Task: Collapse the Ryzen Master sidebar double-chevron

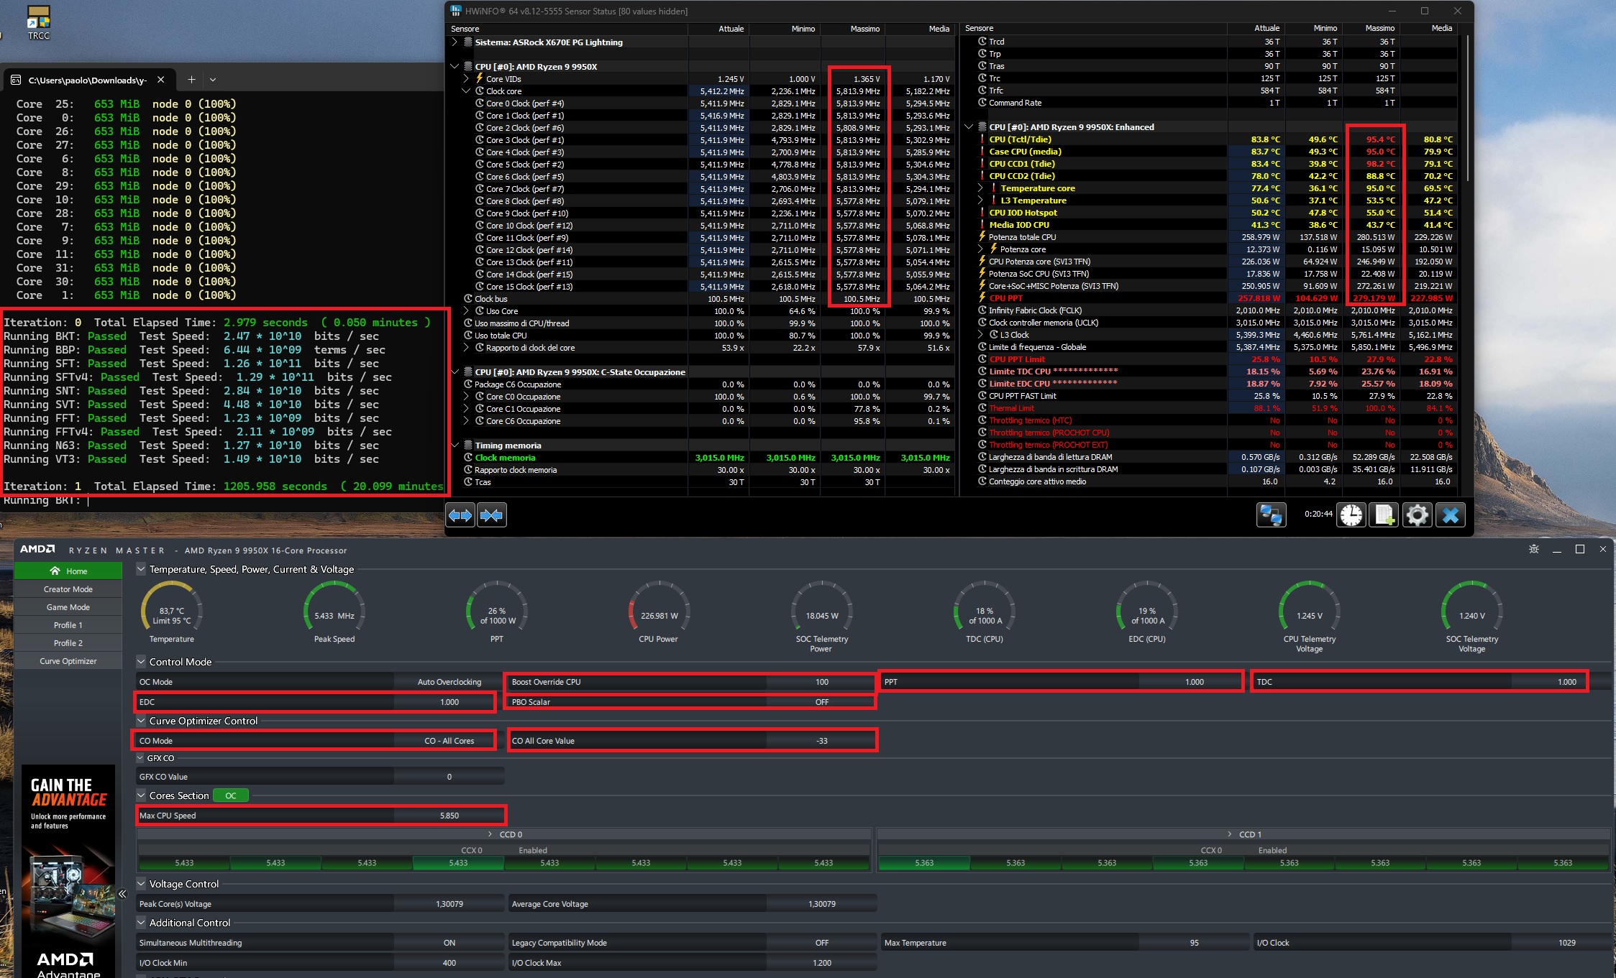Action: click(122, 894)
